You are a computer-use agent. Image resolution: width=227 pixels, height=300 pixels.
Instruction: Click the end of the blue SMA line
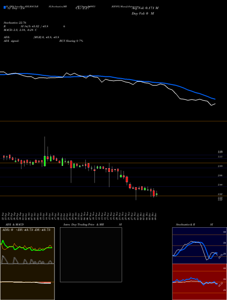(215, 99)
